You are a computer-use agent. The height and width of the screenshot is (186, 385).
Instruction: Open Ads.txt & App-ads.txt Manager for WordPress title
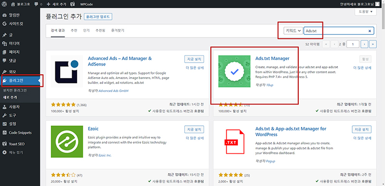click(x=291, y=131)
